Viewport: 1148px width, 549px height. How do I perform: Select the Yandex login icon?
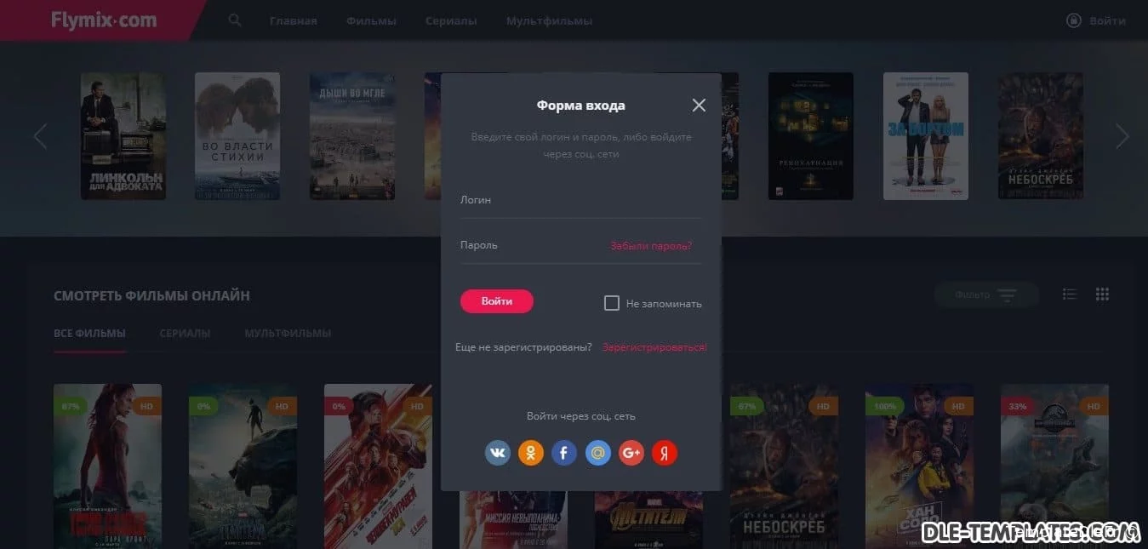pyautogui.click(x=665, y=453)
